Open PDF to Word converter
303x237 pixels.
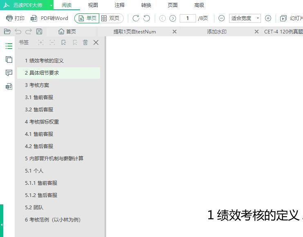[49, 18]
